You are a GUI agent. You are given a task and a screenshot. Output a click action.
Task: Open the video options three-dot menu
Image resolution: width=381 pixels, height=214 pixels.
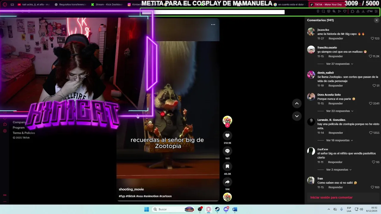[213, 25]
